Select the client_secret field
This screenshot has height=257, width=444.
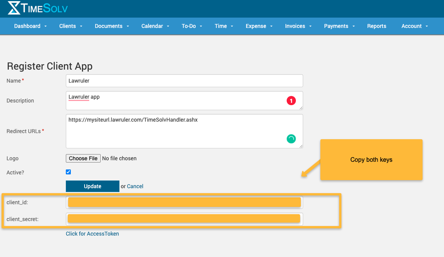click(184, 219)
